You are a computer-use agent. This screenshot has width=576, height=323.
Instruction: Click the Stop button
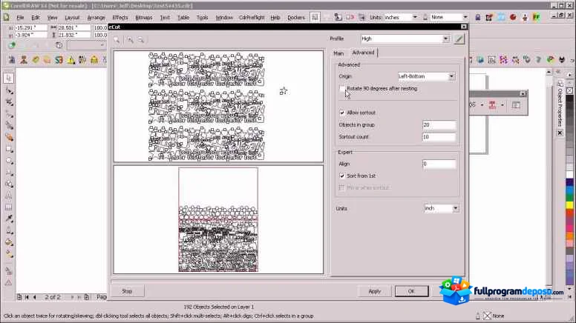(127, 291)
